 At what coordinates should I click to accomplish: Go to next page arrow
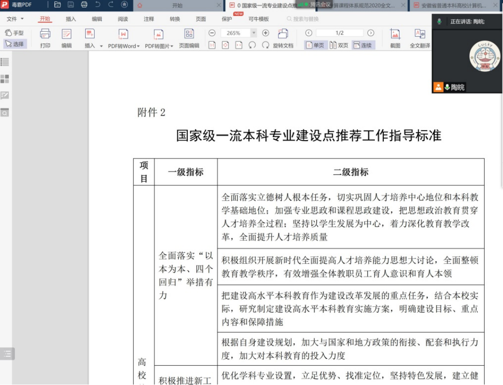tap(371, 33)
